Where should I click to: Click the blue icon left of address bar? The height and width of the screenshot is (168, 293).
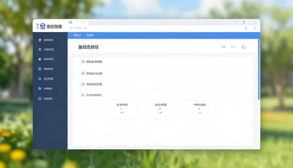coord(70,22)
